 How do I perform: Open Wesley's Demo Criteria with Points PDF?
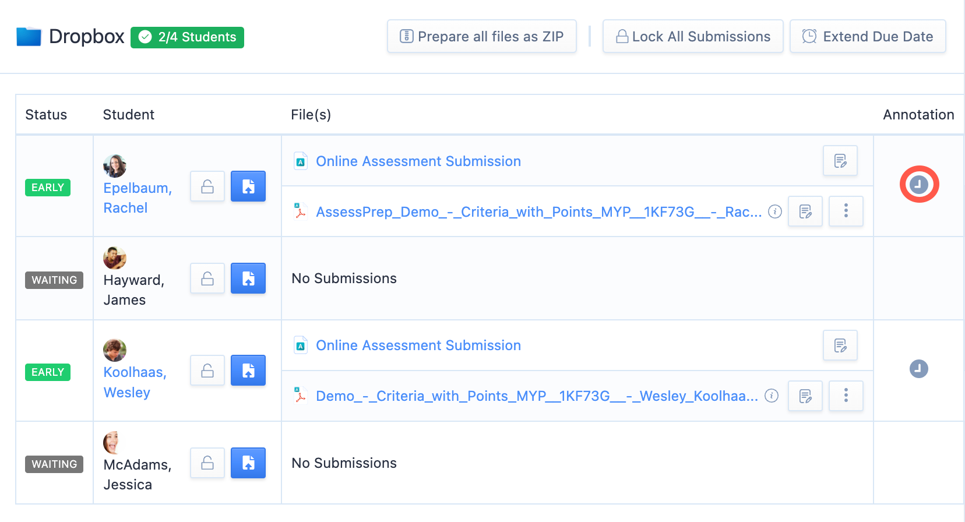(x=536, y=396)
